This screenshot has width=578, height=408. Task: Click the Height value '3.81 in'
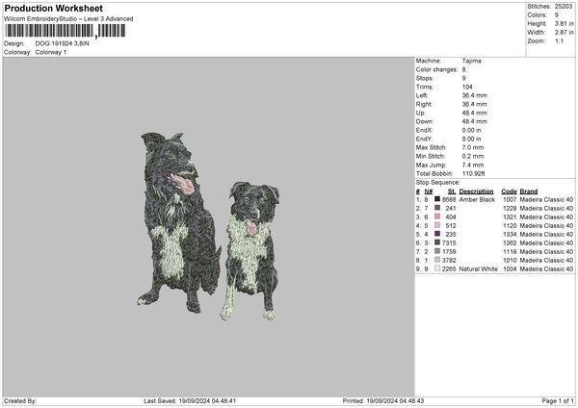(564, 23)
